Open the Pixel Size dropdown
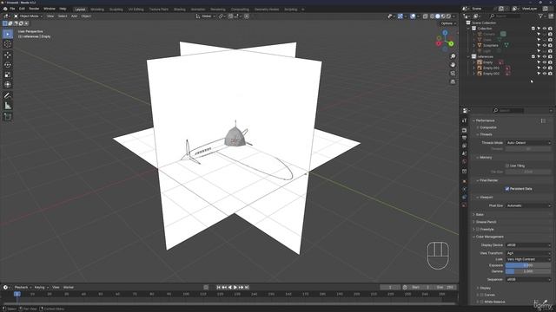The width and height of the screenshot is (556, 312). click(x=528, y=206)
